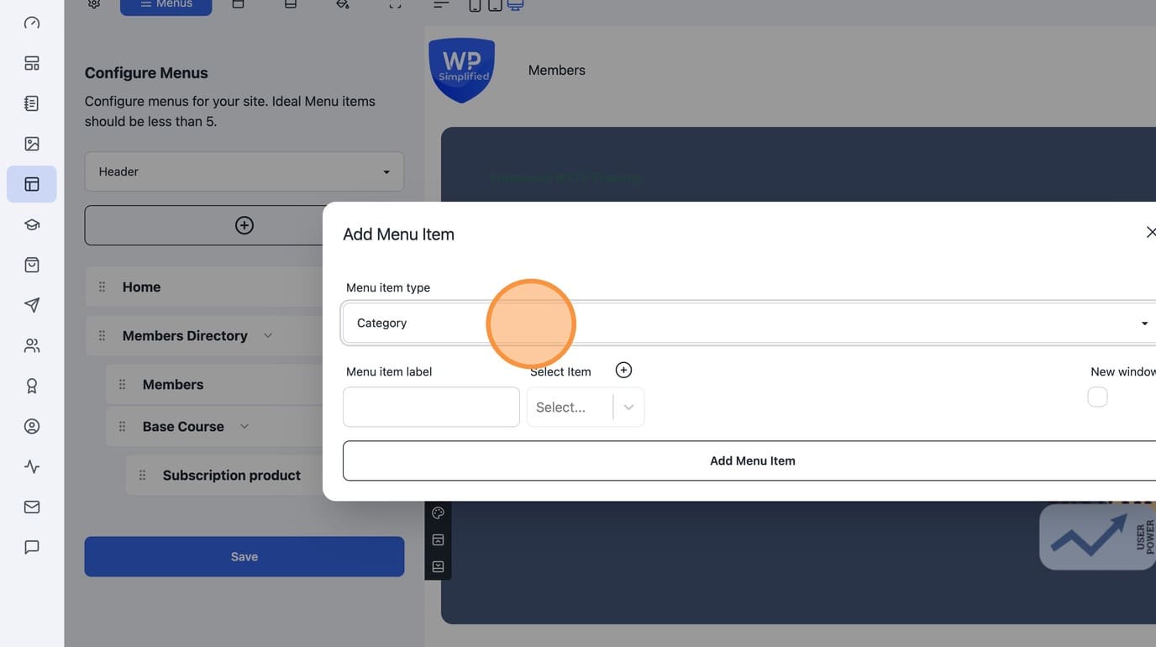Focus the Menu item label input field
This screenshot has height=647, width=1156.
pyautogui.click(x=431, y=407)
